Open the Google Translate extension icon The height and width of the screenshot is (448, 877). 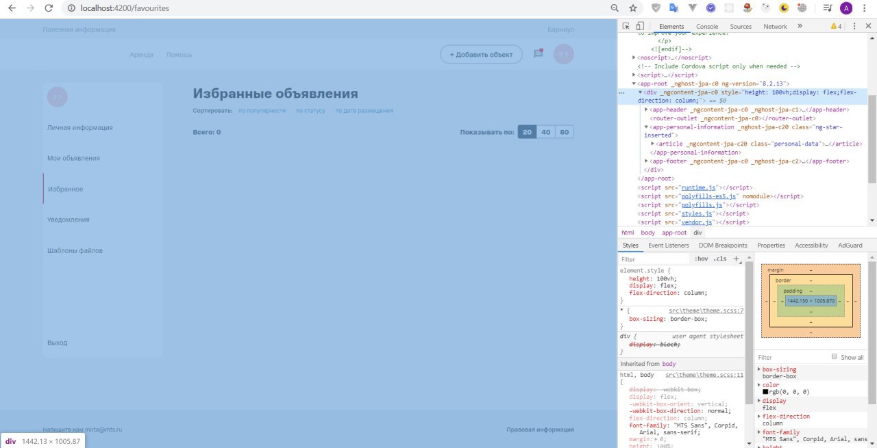click(674, 8)
